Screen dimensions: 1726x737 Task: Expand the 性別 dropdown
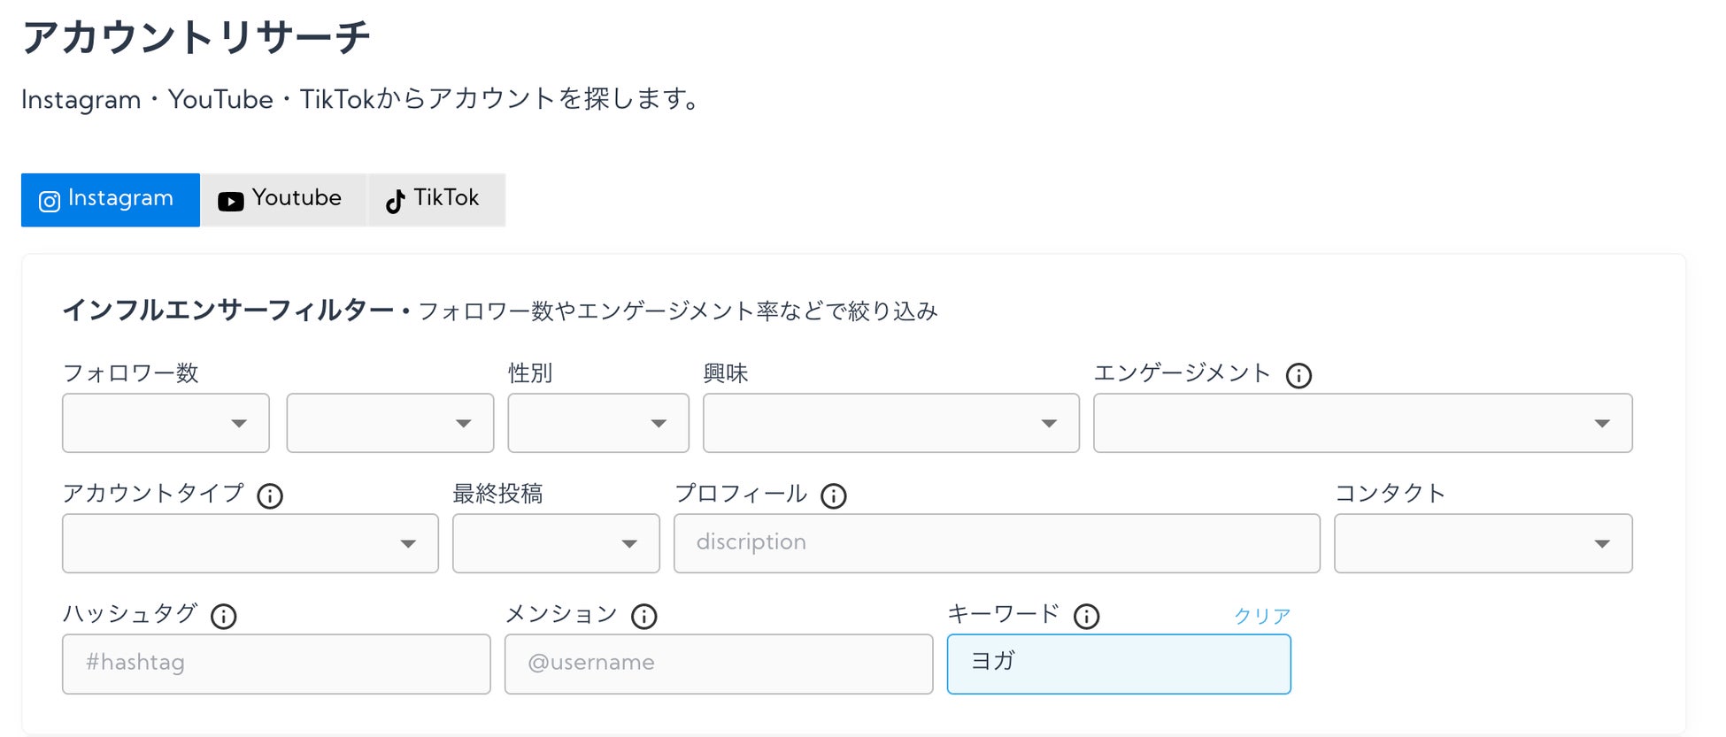(598, 423)
